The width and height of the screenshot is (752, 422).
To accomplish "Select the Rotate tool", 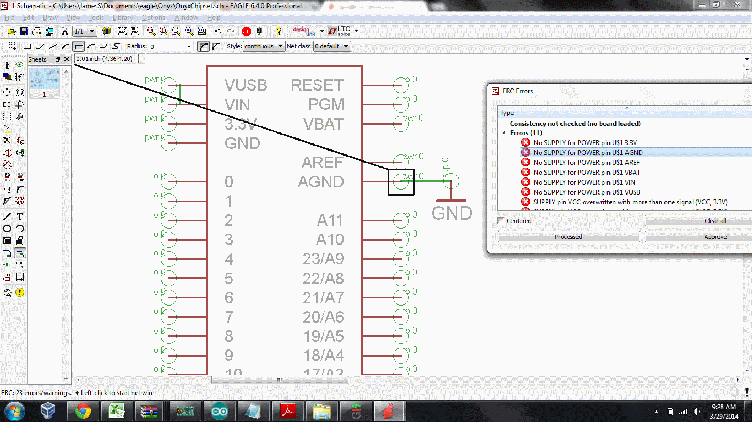I will (x=20, y=104).
